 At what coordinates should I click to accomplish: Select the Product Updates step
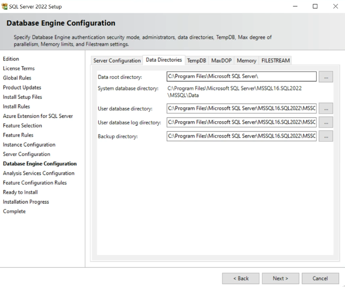click(22, 87)
